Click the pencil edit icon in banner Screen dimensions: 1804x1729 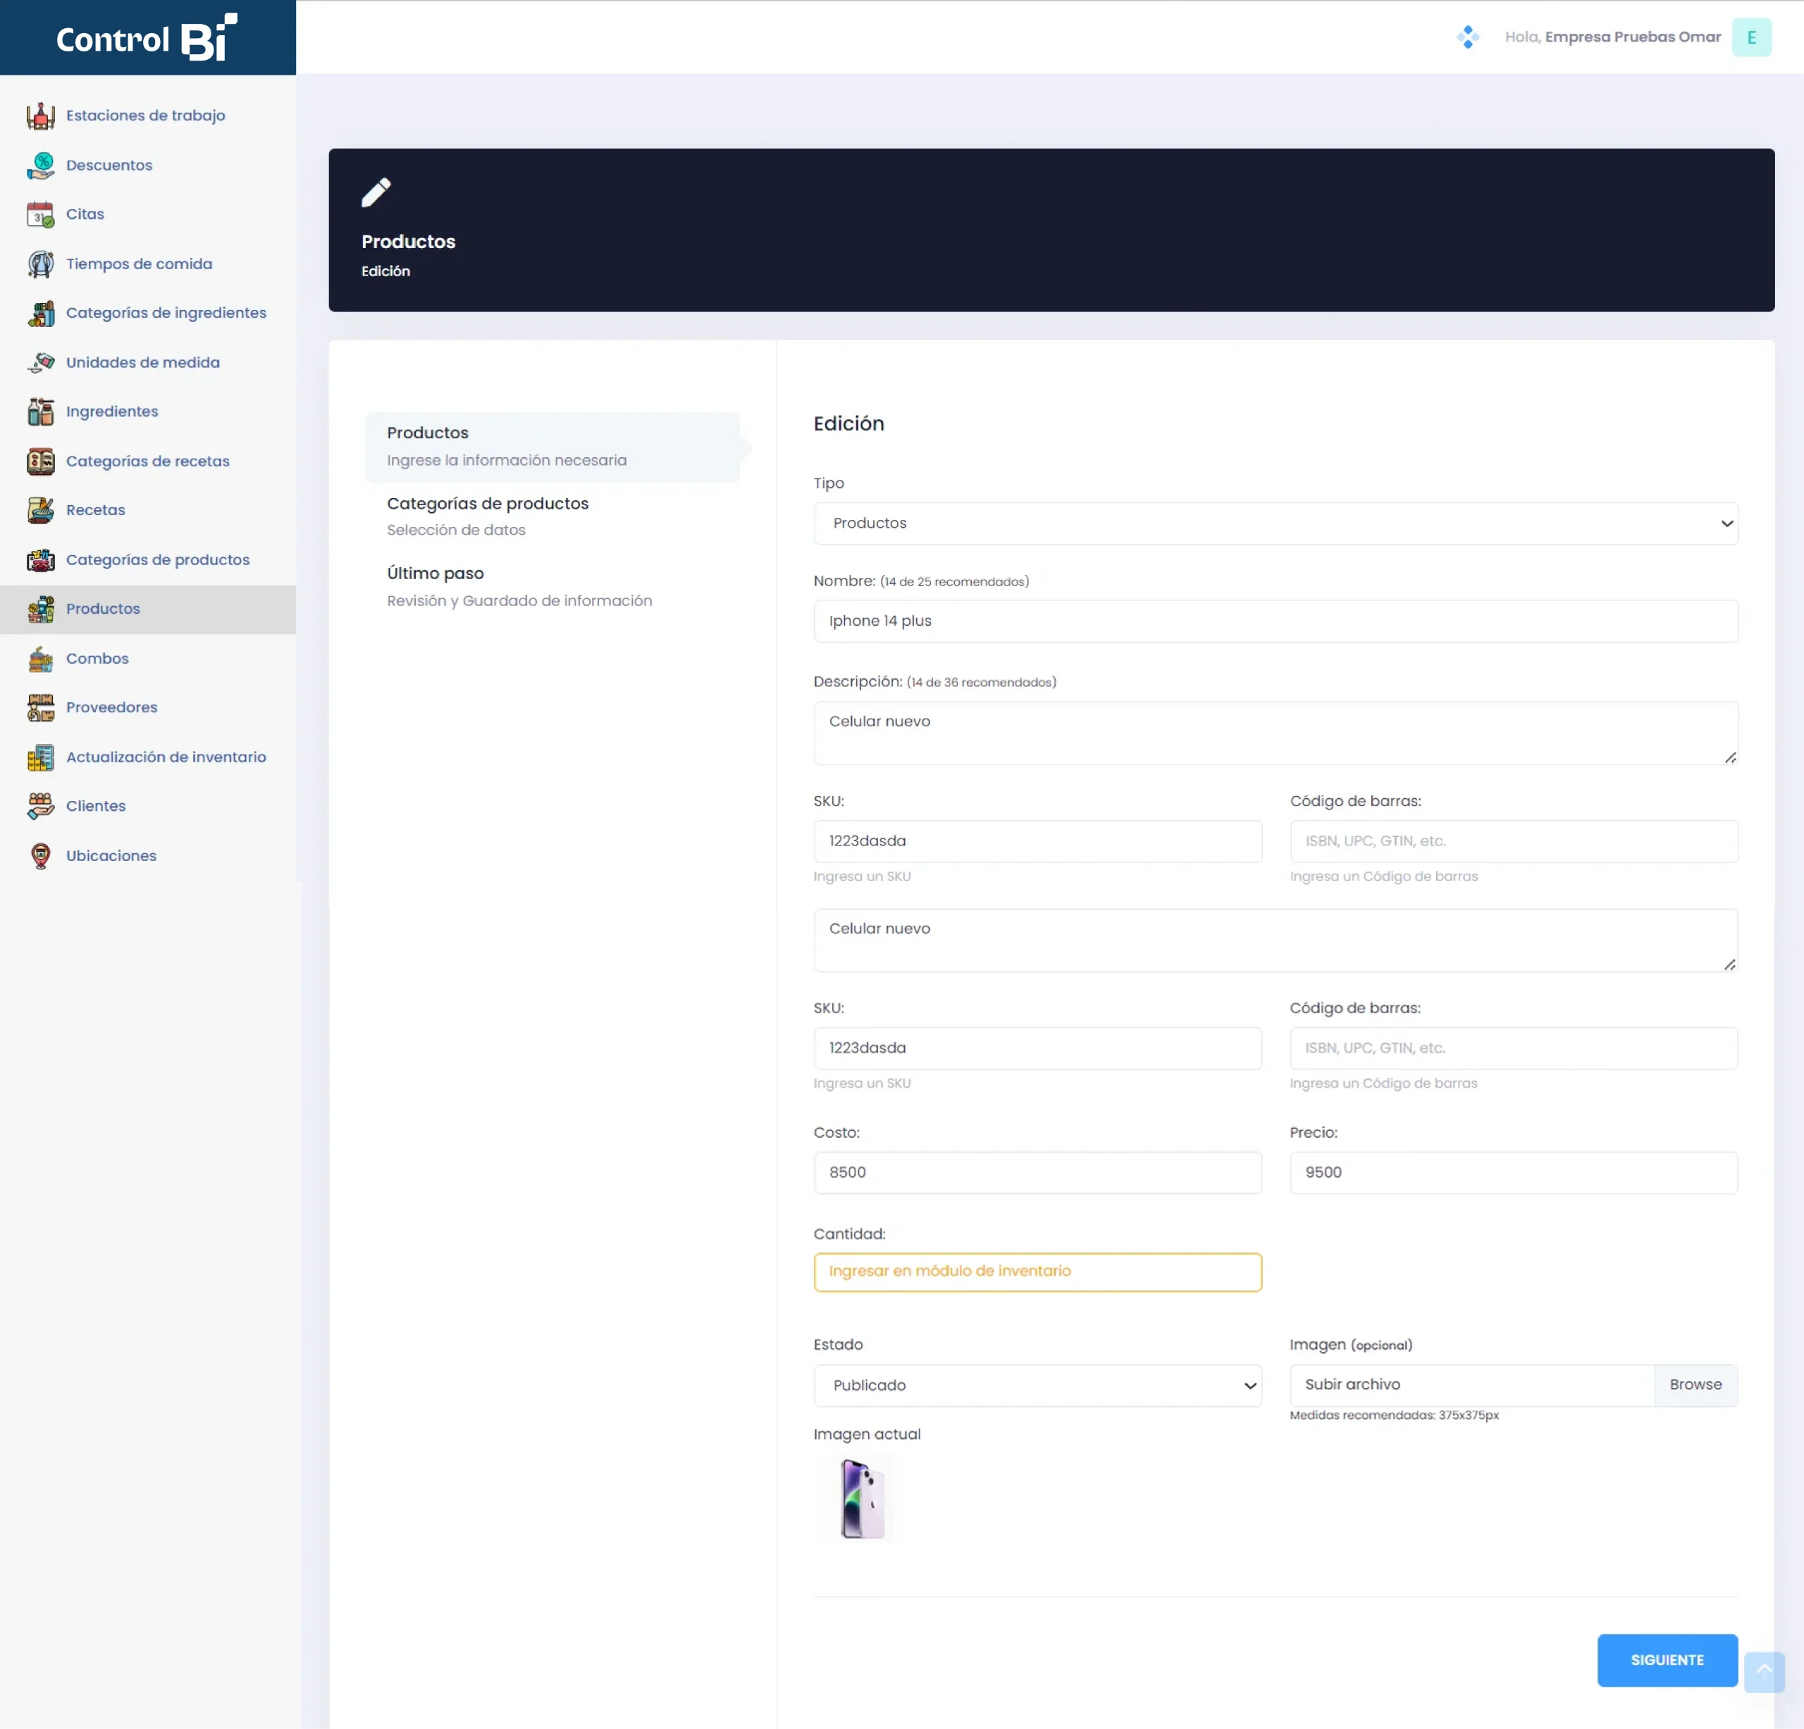[376, 192]
